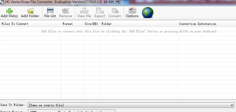236x112 pixels.
Task: Open the Output Format combo box
Action: (71, 111)
